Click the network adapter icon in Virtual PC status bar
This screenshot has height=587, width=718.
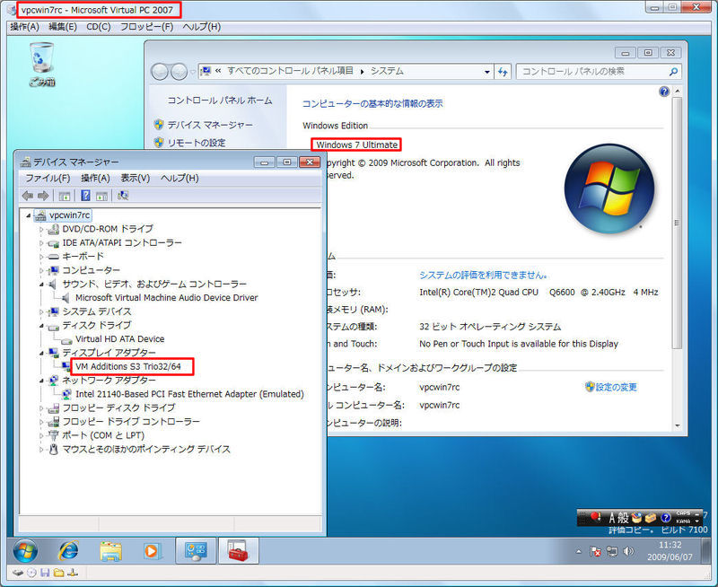tap(73, 573)
